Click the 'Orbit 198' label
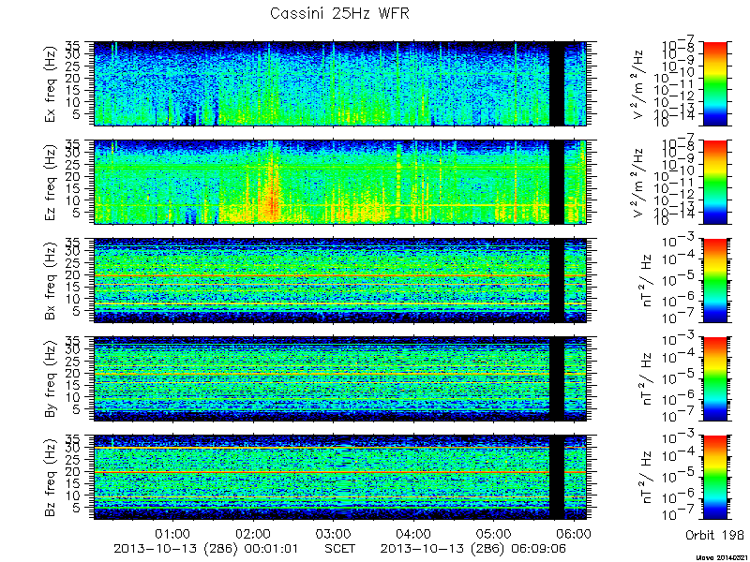Viewport: 750px width, 562px height. pos(714,534)
